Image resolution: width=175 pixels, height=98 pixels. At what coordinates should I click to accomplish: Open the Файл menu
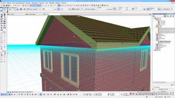pos(4,3)
